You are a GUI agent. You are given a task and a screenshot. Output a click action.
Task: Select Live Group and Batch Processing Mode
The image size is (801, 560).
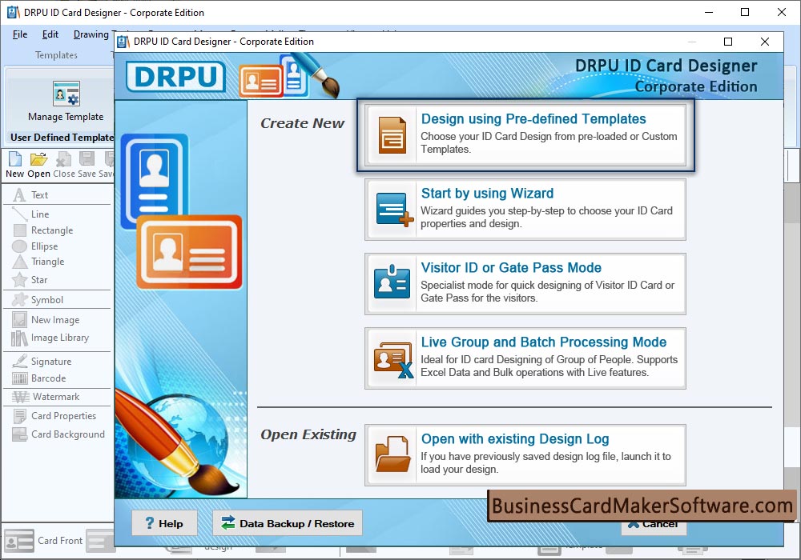(x=525, y=358)
